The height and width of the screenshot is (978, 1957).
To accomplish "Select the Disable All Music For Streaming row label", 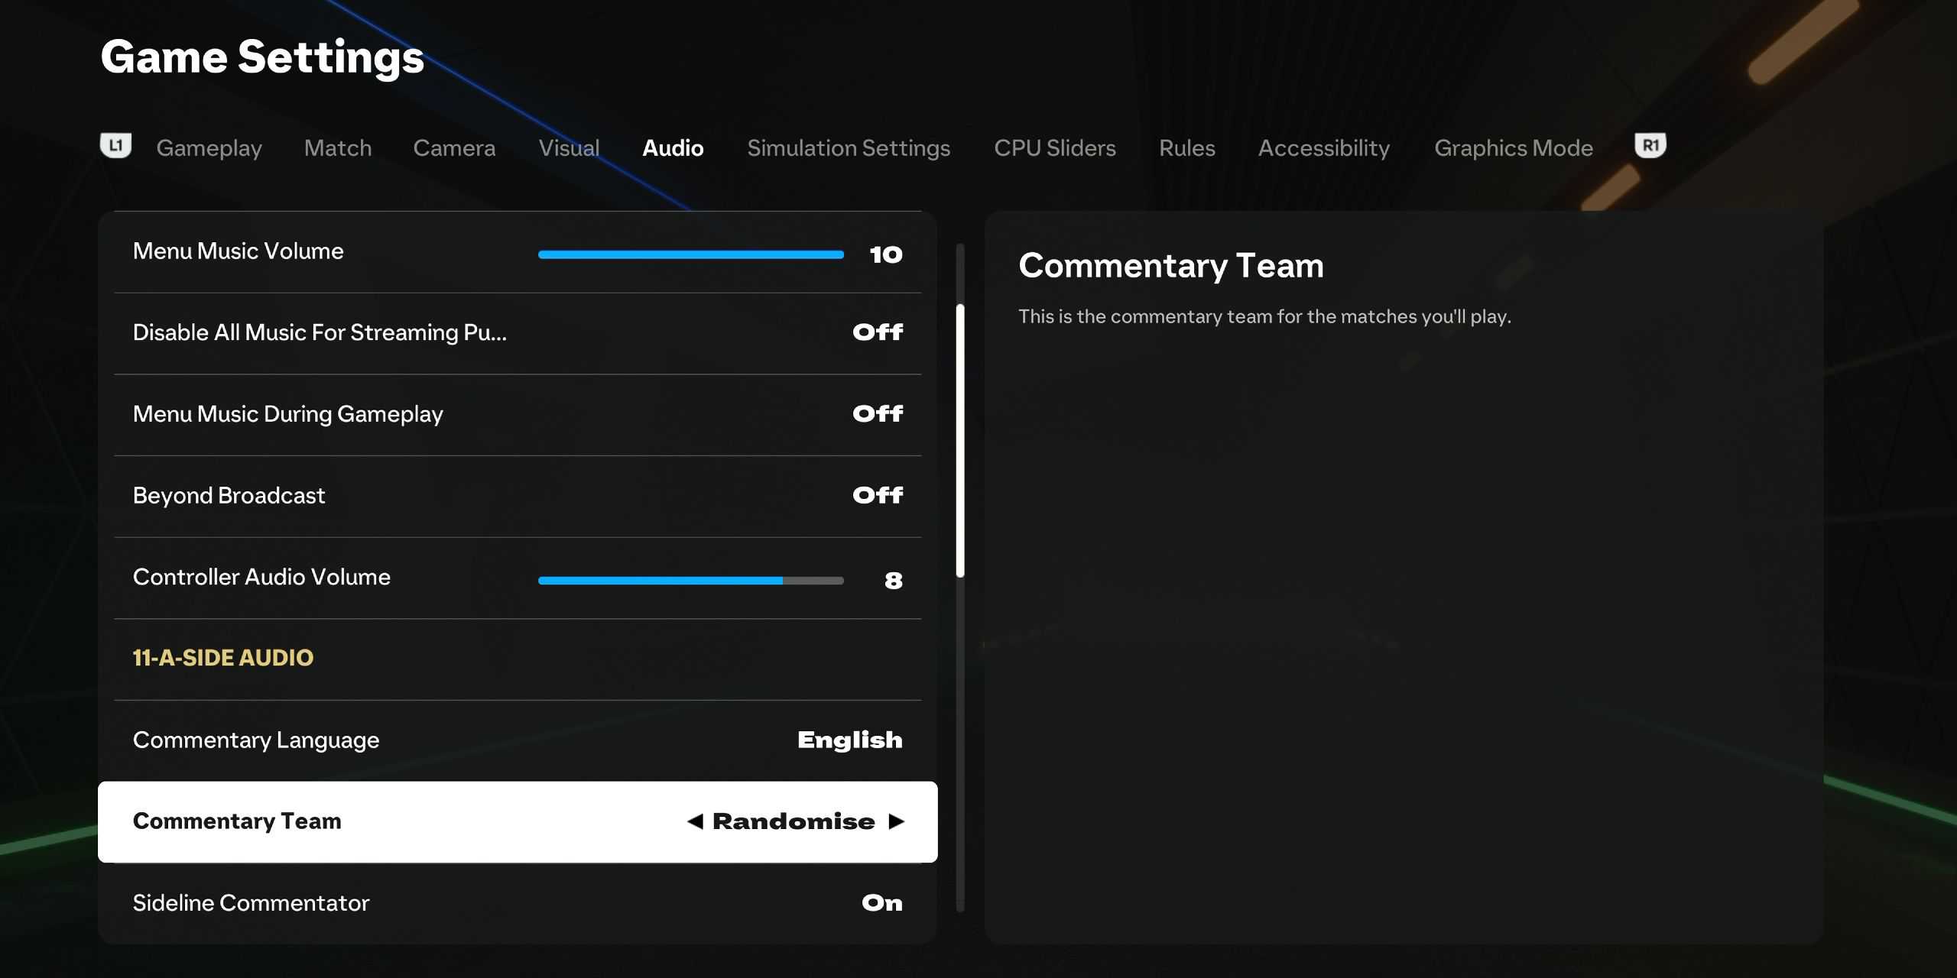I will pyautogui.click(x=320, y=332).
